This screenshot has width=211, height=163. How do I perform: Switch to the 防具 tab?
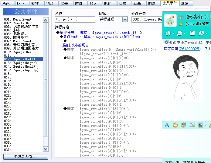coord(80,3)
